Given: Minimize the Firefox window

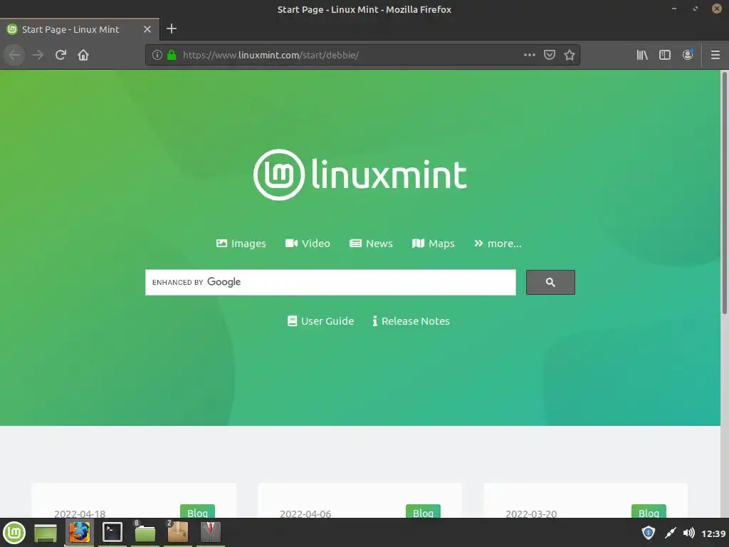Looking at the screenshot, I should (x=674, y=9).
